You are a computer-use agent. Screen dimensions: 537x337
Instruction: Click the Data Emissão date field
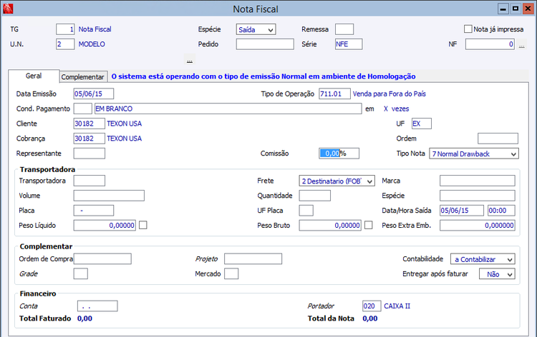click(93, 94)
